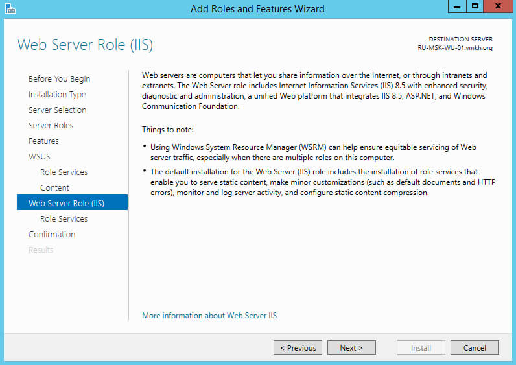Click the wizard icon in title bar
The height and width of the screenshot is (365, 516).
point(10,8)
